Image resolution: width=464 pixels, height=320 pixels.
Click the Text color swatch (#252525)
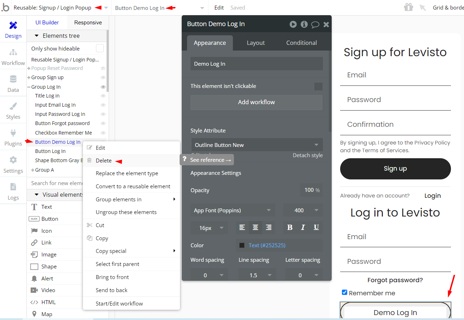(x=242, y=245)
